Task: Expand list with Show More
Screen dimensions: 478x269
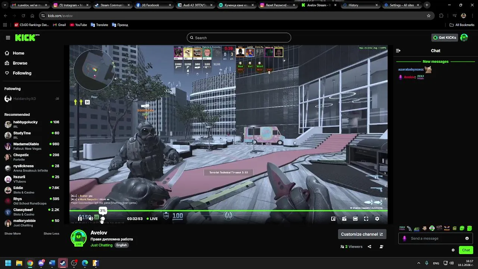Action: point(12,234)
